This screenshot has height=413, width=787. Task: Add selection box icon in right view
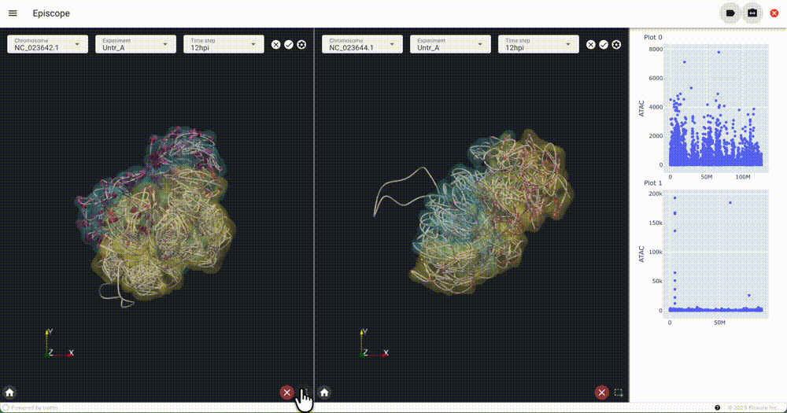(619, 393)
